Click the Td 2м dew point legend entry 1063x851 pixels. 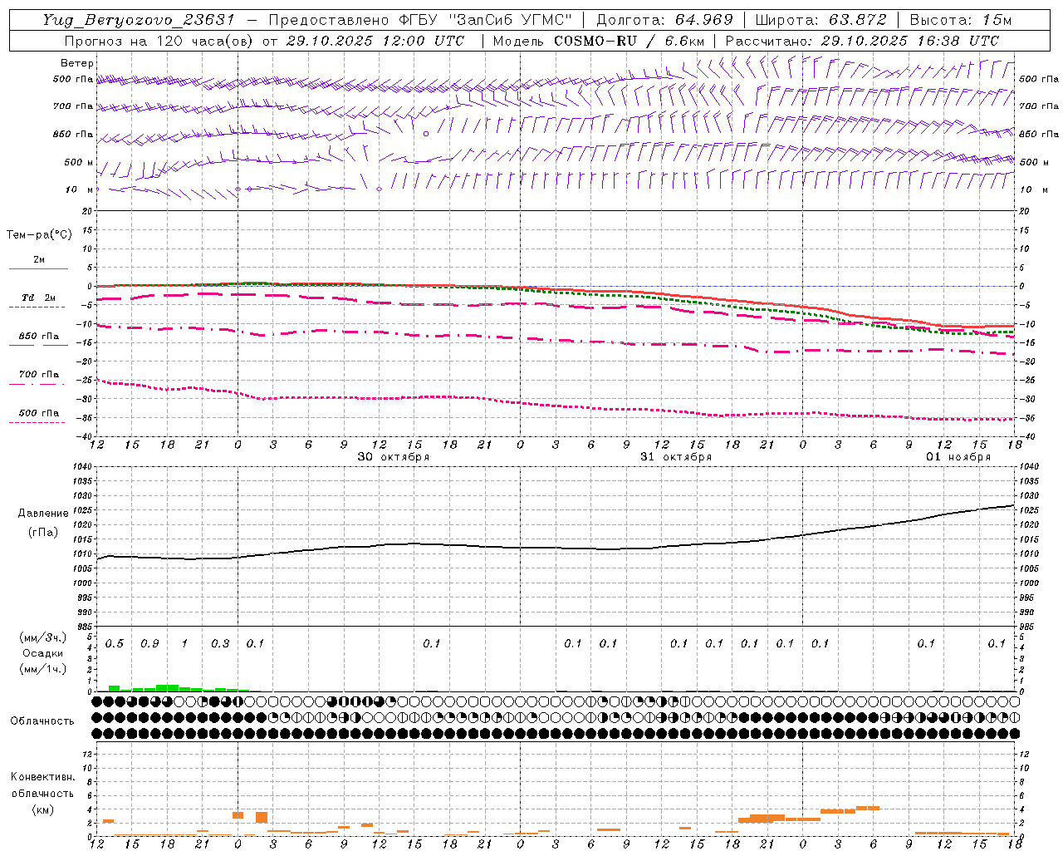click(39, 301)
